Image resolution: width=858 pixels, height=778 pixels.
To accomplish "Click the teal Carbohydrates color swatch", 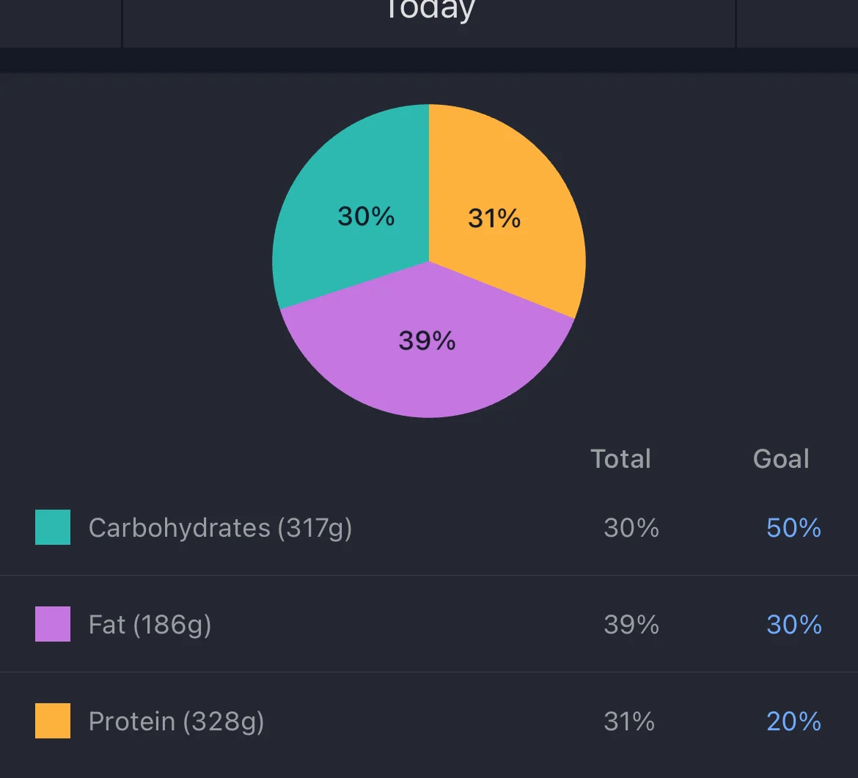I will [53, 527].
